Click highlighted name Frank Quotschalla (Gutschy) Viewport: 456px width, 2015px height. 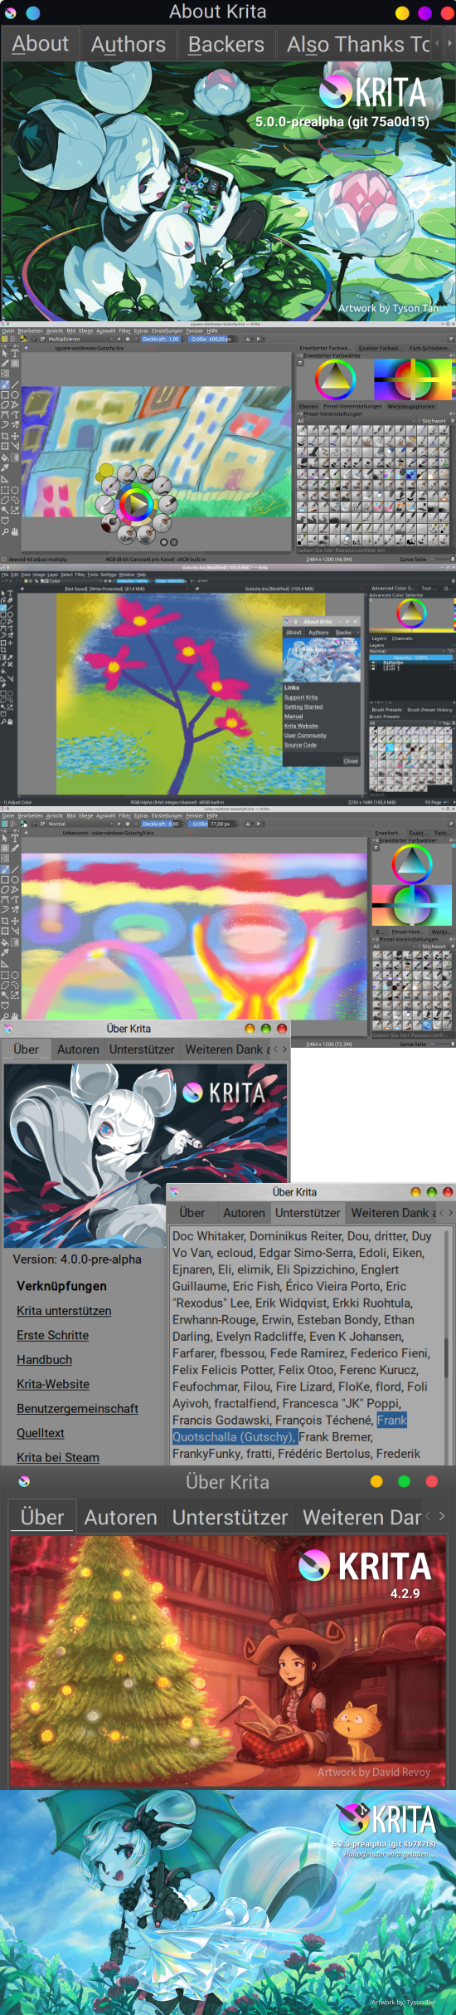(289, 1428)
